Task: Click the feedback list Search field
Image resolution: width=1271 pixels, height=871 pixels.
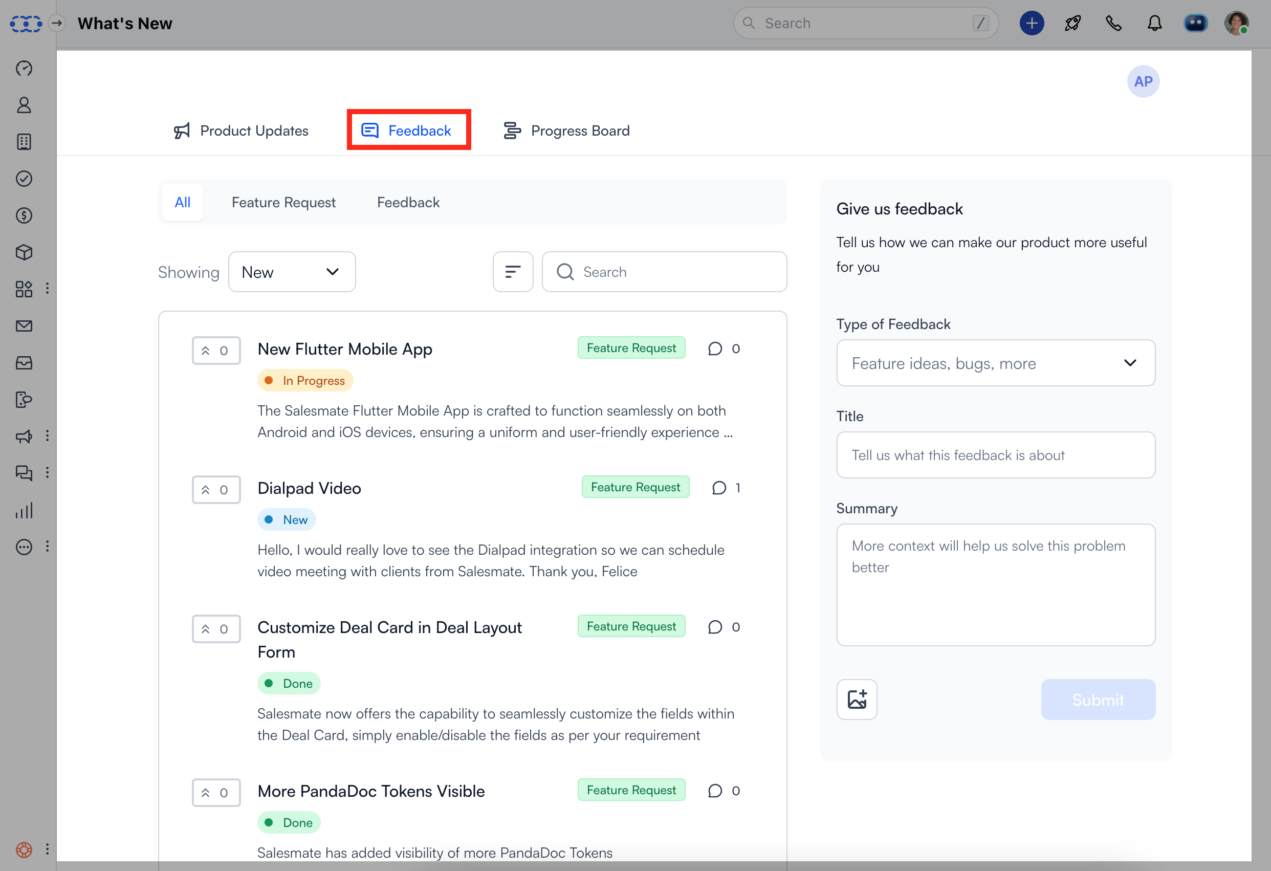Action: point(665,272)
